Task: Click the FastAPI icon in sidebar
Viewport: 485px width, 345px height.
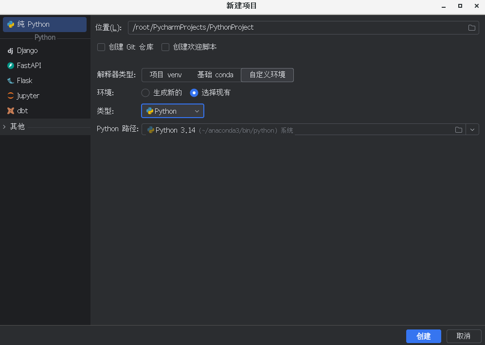Action: (x=11, y=66)
